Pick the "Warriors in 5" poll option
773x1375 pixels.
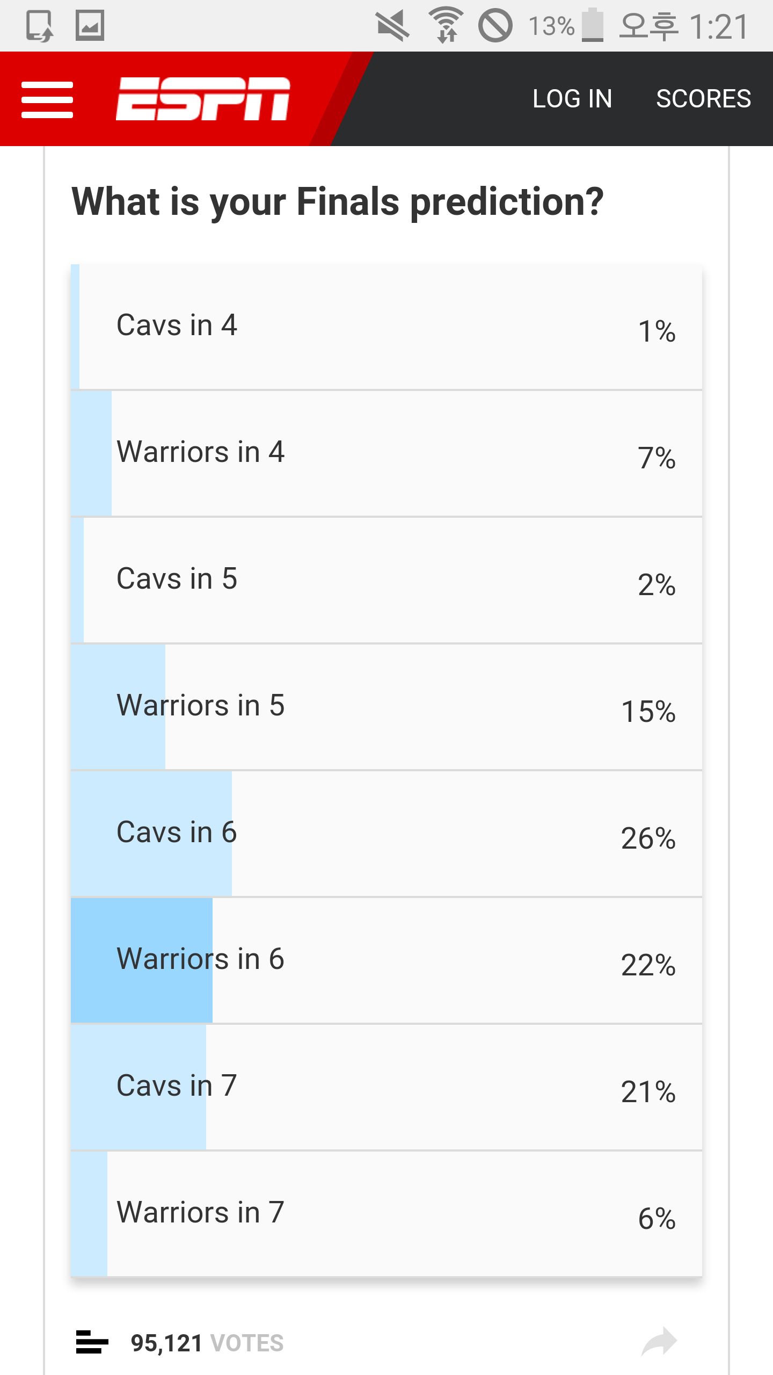(x=386, y=707)
